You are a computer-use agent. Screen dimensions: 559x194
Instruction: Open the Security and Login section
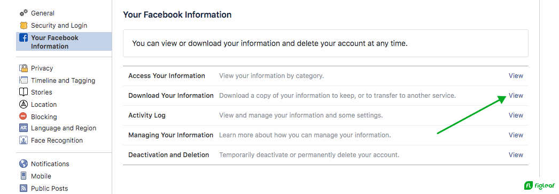[59, 25]
